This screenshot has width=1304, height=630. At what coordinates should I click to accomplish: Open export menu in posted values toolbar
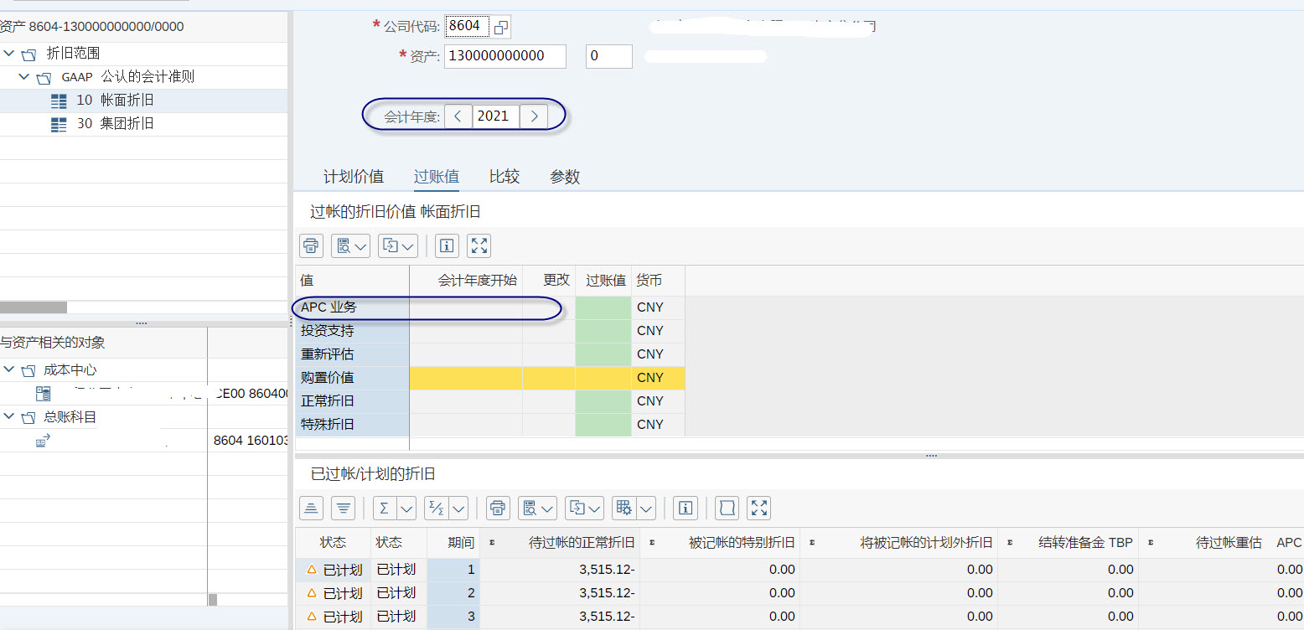398,245
